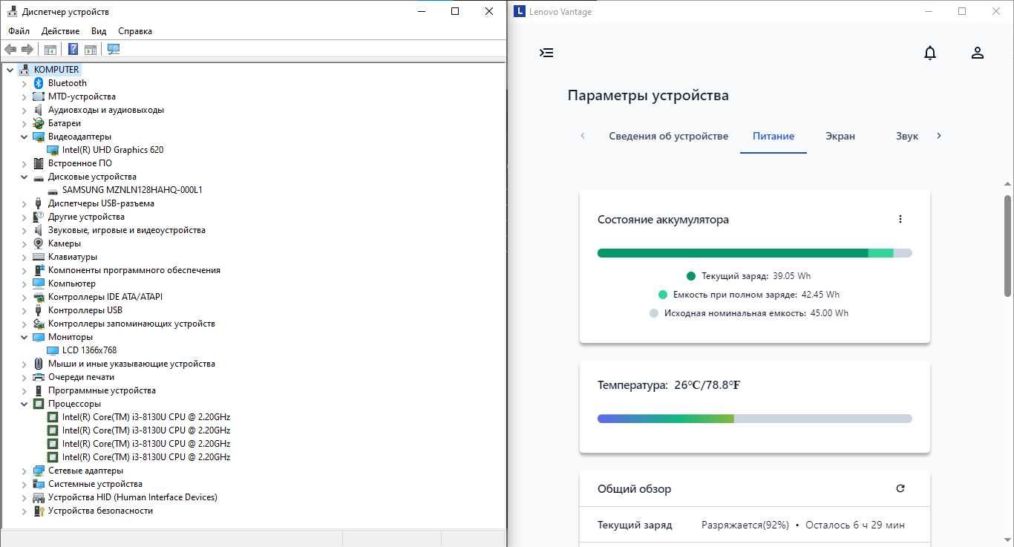
Task: Open the Действие menu
Action: (x=60, y=31)
